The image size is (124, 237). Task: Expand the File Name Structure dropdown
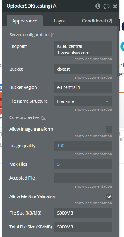click(83, 101)
